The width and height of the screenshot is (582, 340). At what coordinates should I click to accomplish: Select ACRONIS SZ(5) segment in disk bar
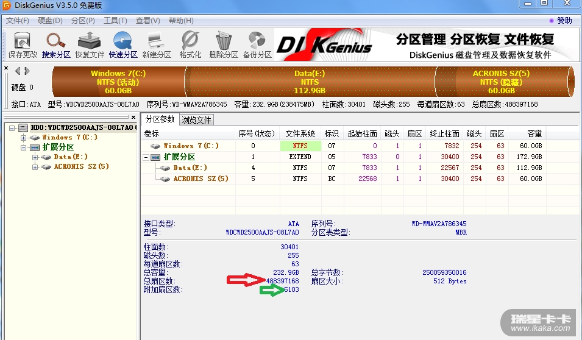[501, 82]
